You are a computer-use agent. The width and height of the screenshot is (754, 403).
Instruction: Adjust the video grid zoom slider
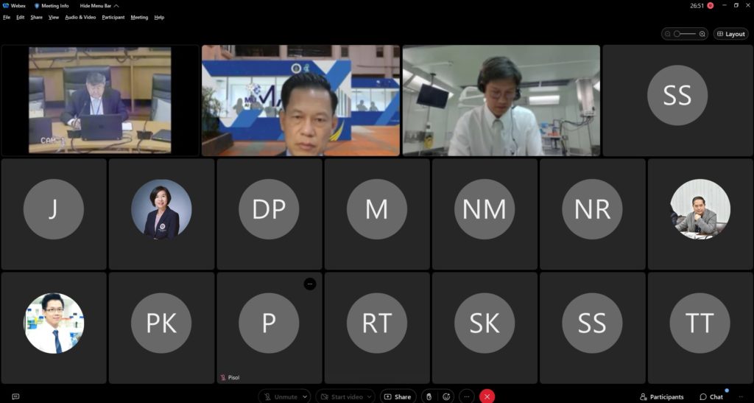(685, 34)
